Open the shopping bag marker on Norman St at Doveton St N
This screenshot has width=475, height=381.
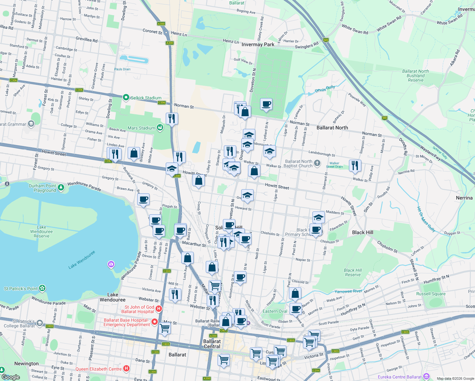pos(245,112)
